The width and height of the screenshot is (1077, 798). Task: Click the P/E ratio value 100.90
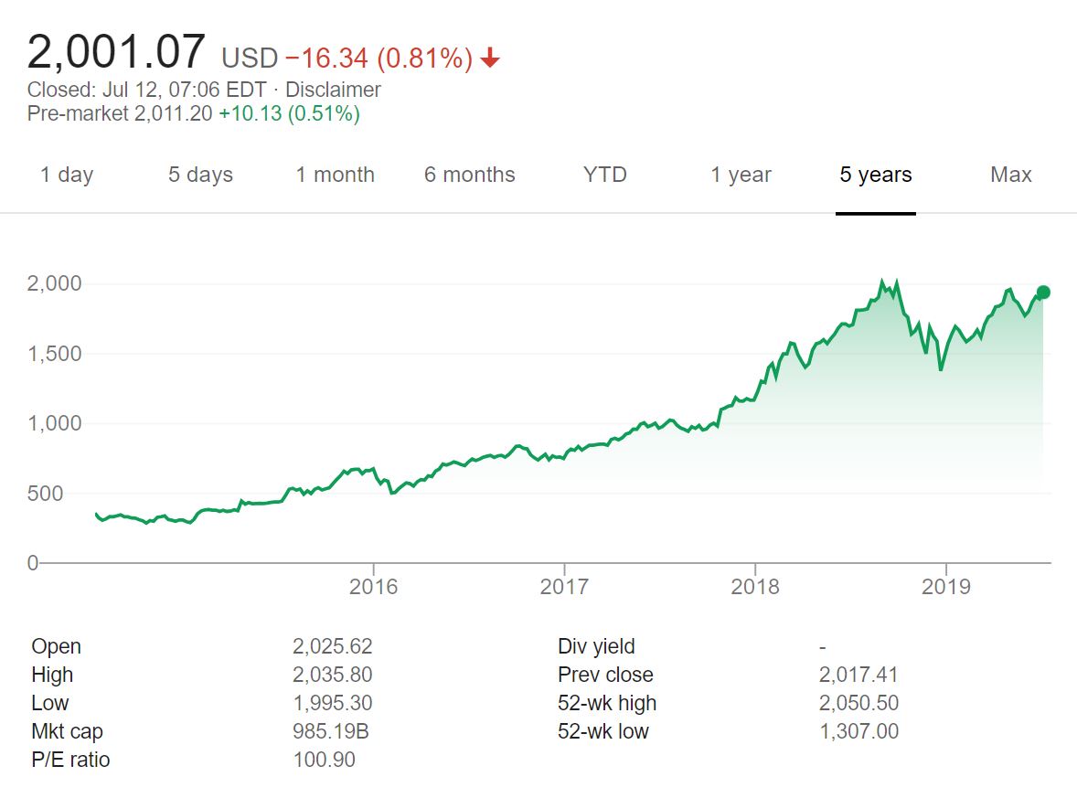point(324,760)
